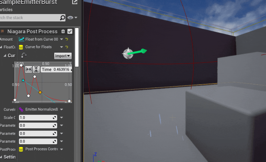Edit second Parameter field 0.0
The image size is (266, 162).
38,133
